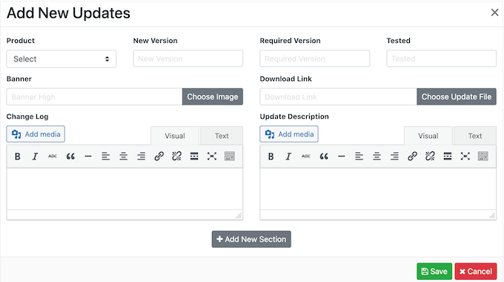The width and height of the screenshot is (504, 282).
Task: Click inside the Change Log text area
Action: (125, 189)
